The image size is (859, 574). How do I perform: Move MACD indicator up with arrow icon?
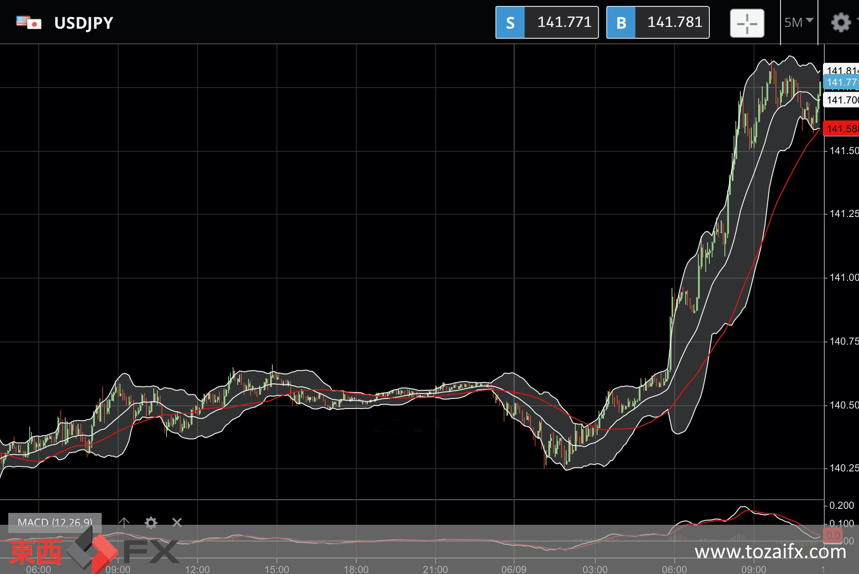tap(124, 522)
